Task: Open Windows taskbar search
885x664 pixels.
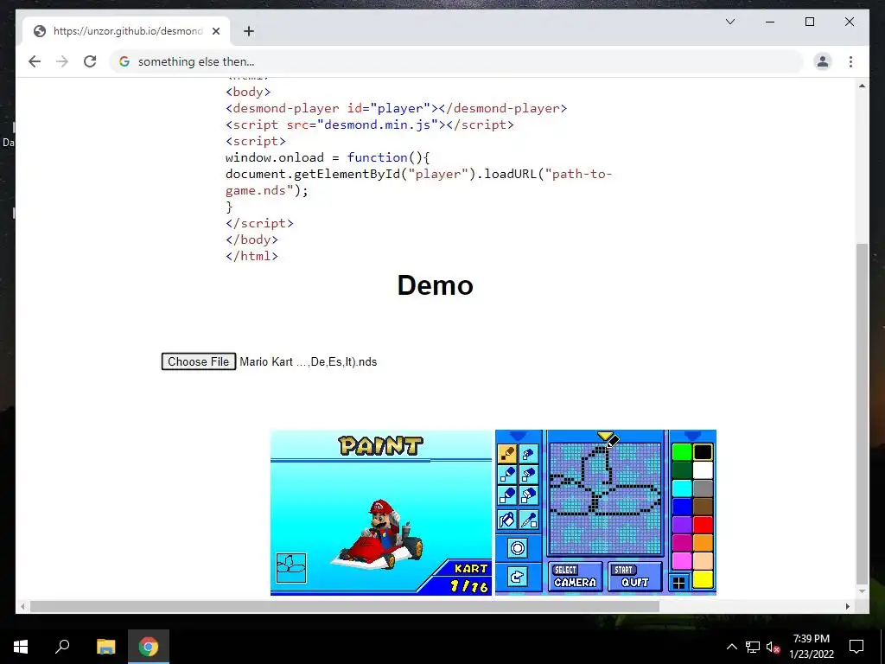Action: [x=62, y=647]
